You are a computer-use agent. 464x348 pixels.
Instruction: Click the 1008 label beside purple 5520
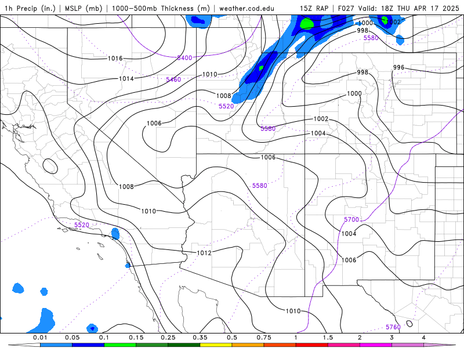[x=224, y=96]
